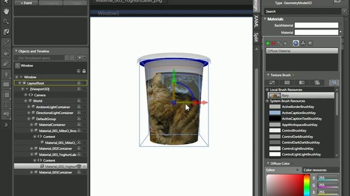Select the Brush resources icon
This screenshot has height=196, width=350.
click(x=334, y=83)
